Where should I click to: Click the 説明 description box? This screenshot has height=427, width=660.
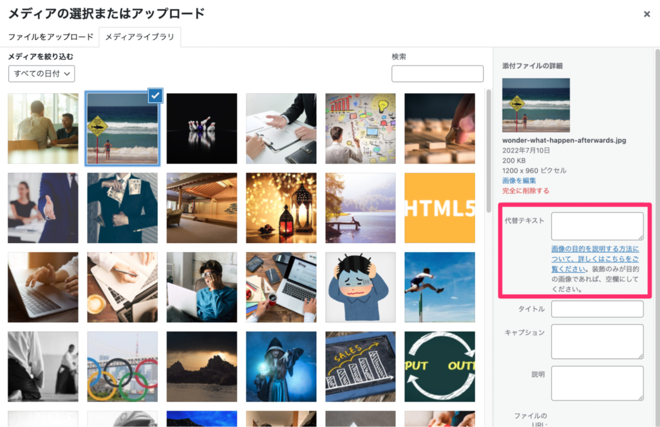tap(597, 383)
